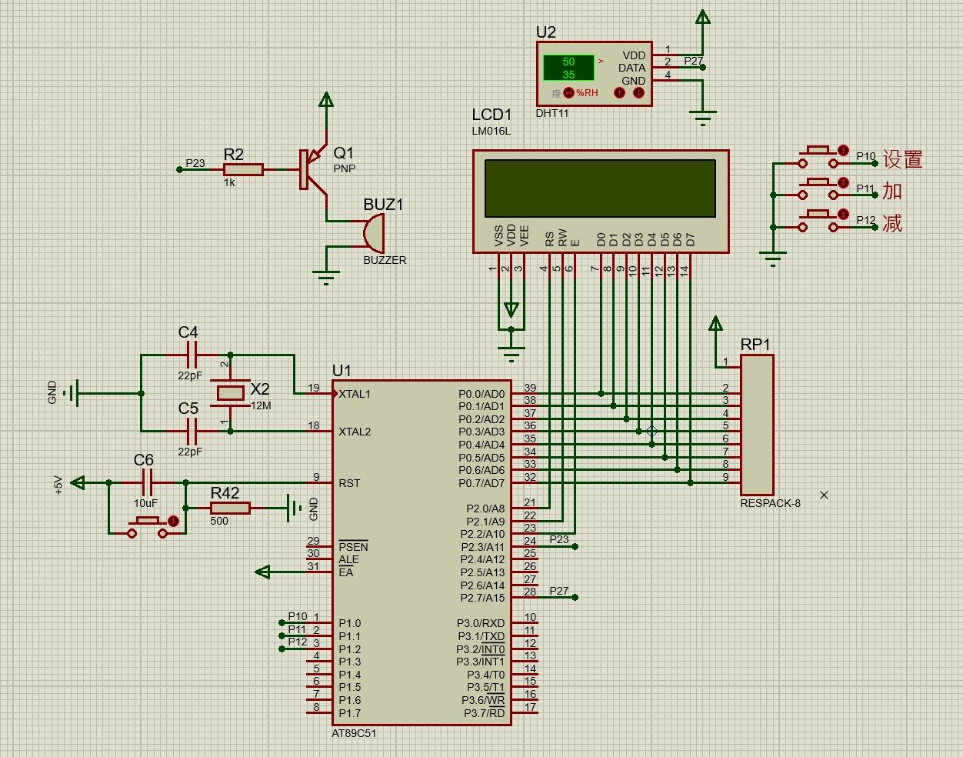Click the DHT11 increase value up arrow
This screenshot has height=757, width=963.
(x=619, y=93)
